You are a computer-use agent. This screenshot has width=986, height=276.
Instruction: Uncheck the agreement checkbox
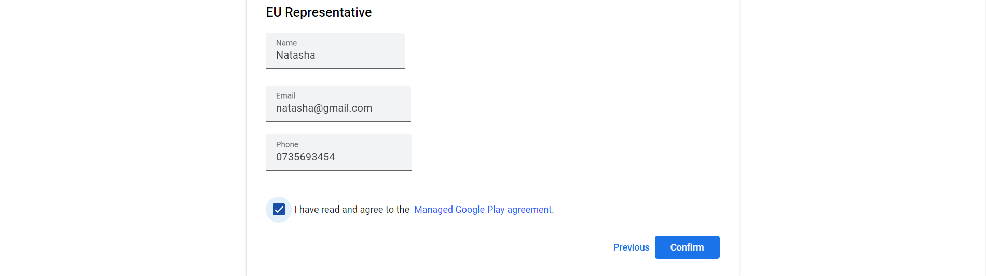279,210
